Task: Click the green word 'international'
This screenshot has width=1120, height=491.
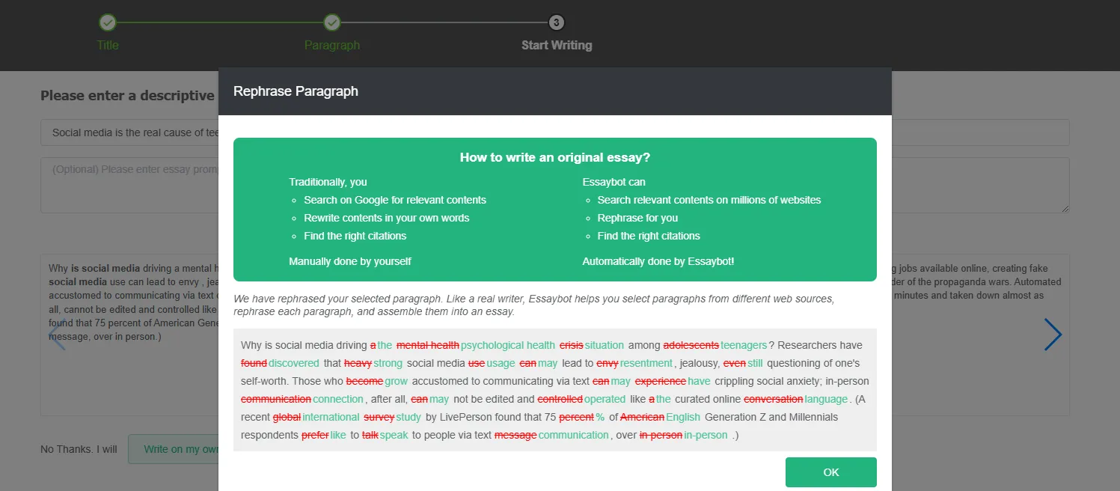Action: pos(331,417)
